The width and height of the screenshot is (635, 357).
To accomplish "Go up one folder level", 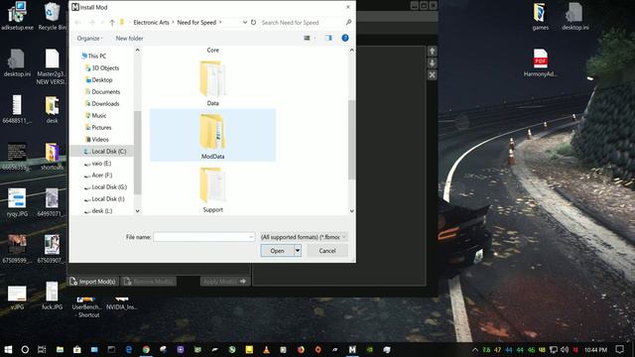I will click(x=112, y=23).
